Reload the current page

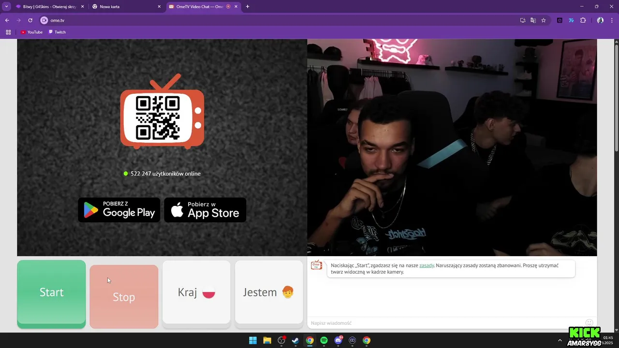[30, 20]
